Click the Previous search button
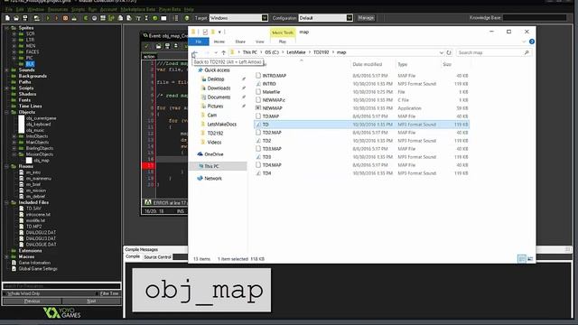The image size is (578, 325). click(33, 301)
